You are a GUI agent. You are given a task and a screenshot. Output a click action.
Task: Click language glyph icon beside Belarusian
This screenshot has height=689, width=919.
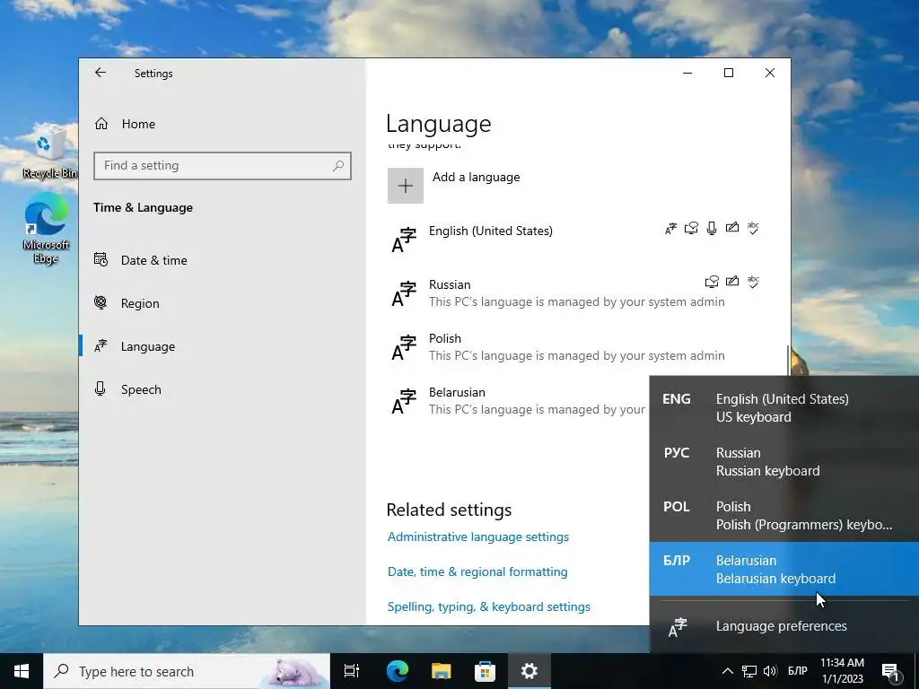(x=404, y=402)
